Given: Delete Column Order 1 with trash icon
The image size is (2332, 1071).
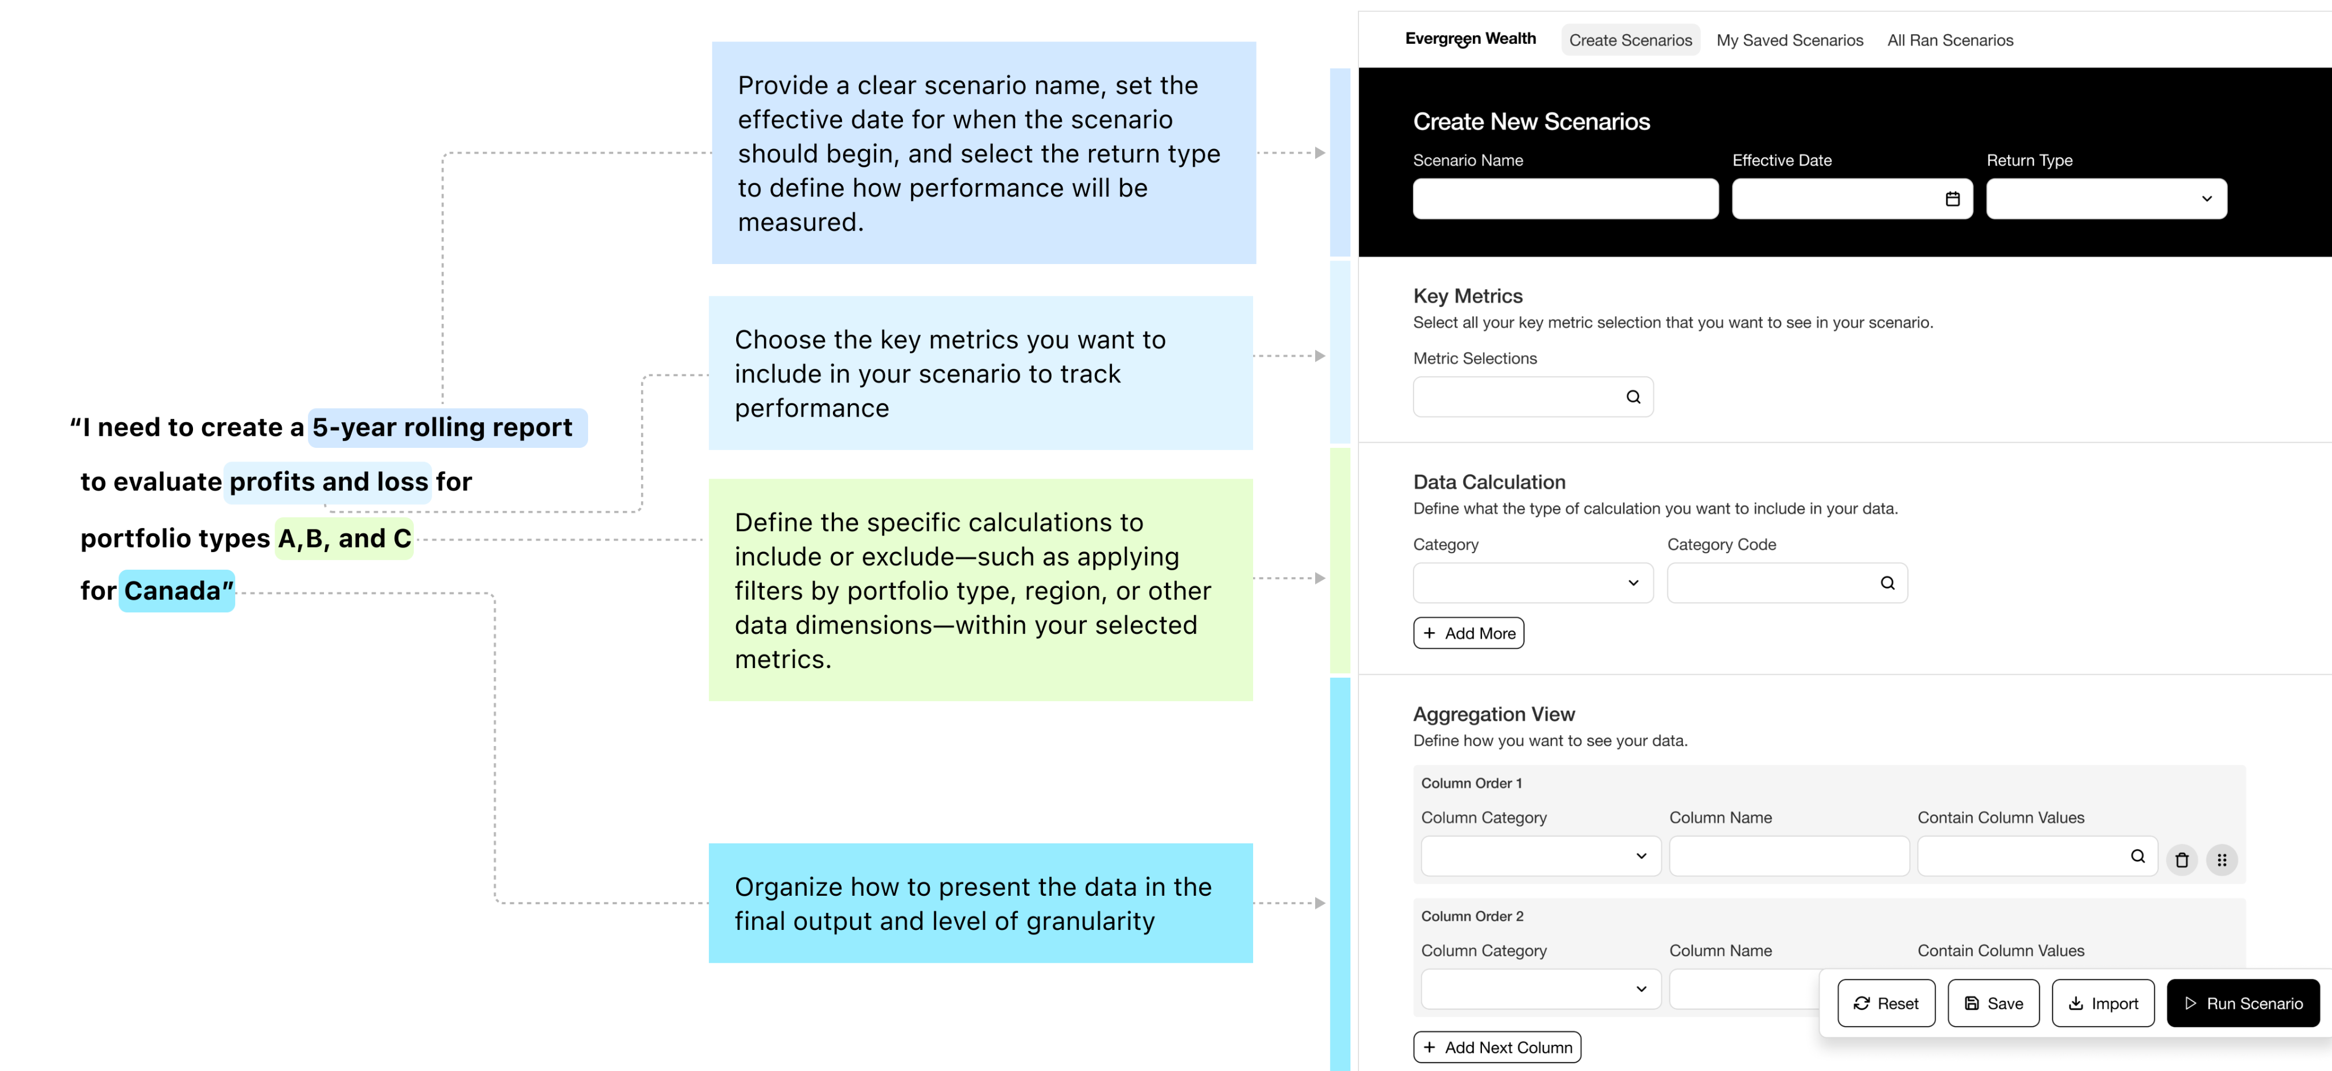Looking at the screenshot, I should [2181, 859].
